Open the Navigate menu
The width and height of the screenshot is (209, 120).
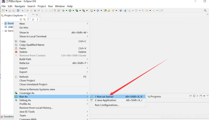(x=20, y=6)
